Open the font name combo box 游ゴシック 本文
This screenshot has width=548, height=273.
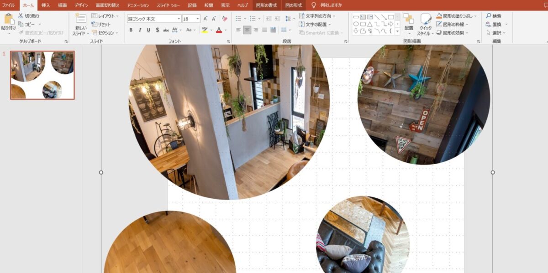154,19
